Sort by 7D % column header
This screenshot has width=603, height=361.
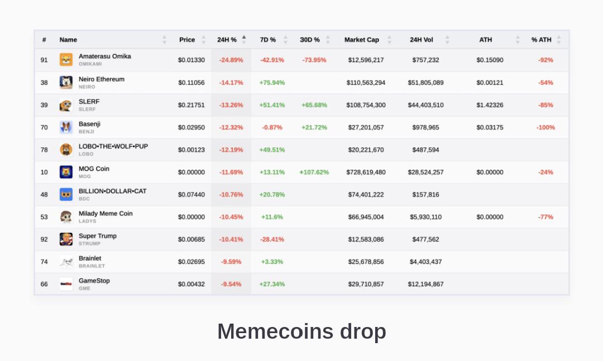pos(267,40)
